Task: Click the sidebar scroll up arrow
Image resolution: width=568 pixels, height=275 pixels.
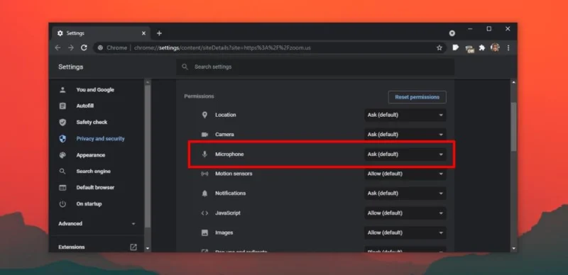Action: (148, 82)
